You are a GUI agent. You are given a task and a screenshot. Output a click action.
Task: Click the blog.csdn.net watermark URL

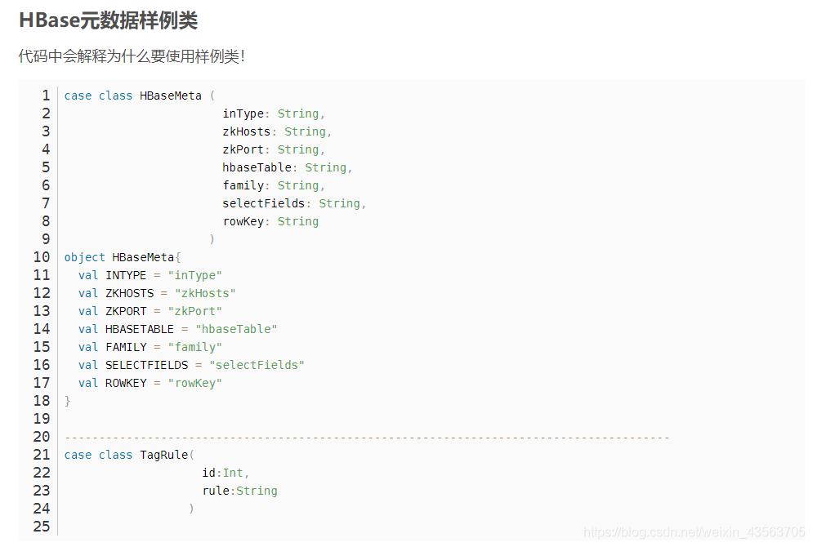(x=694, y=532)
